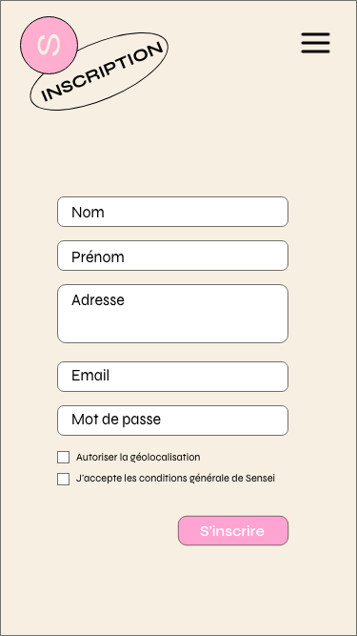The image size is (357, 636).
Task: Tick the accept Sensei conditions checkbox
Action: click(63, 479)
